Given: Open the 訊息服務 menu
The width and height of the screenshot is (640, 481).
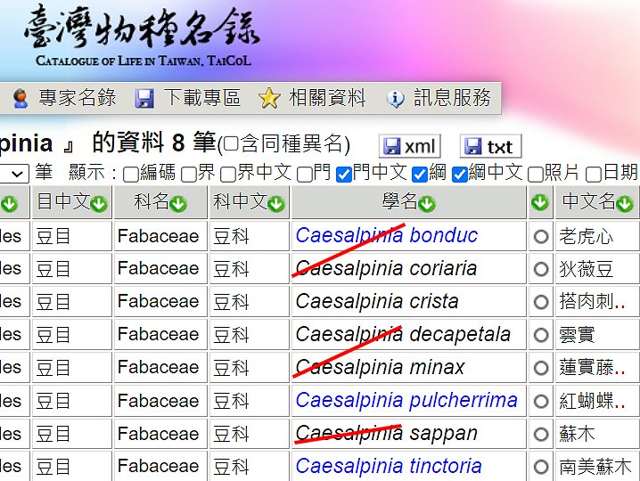Looking at the screenshot, I should point(439,98).
